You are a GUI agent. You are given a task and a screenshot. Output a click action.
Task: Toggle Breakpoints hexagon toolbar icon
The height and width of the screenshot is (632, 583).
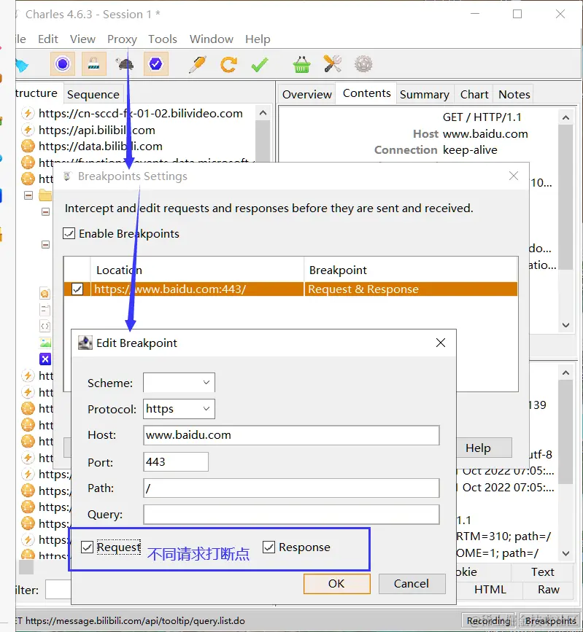click(x=155, y=63)
